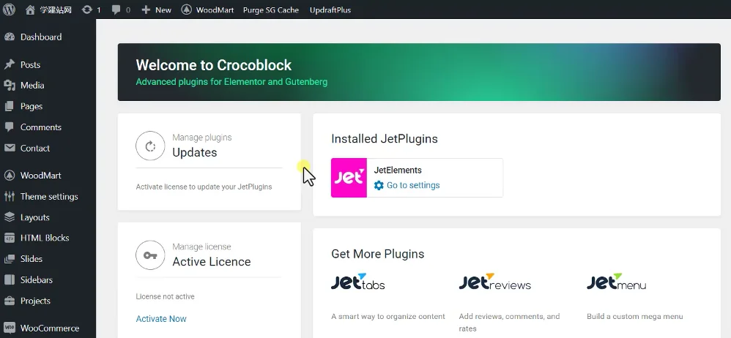The height and width of the screenshot is (338, 731).
Task: Go to Dashboard in the sidebar
Action: 40,37
